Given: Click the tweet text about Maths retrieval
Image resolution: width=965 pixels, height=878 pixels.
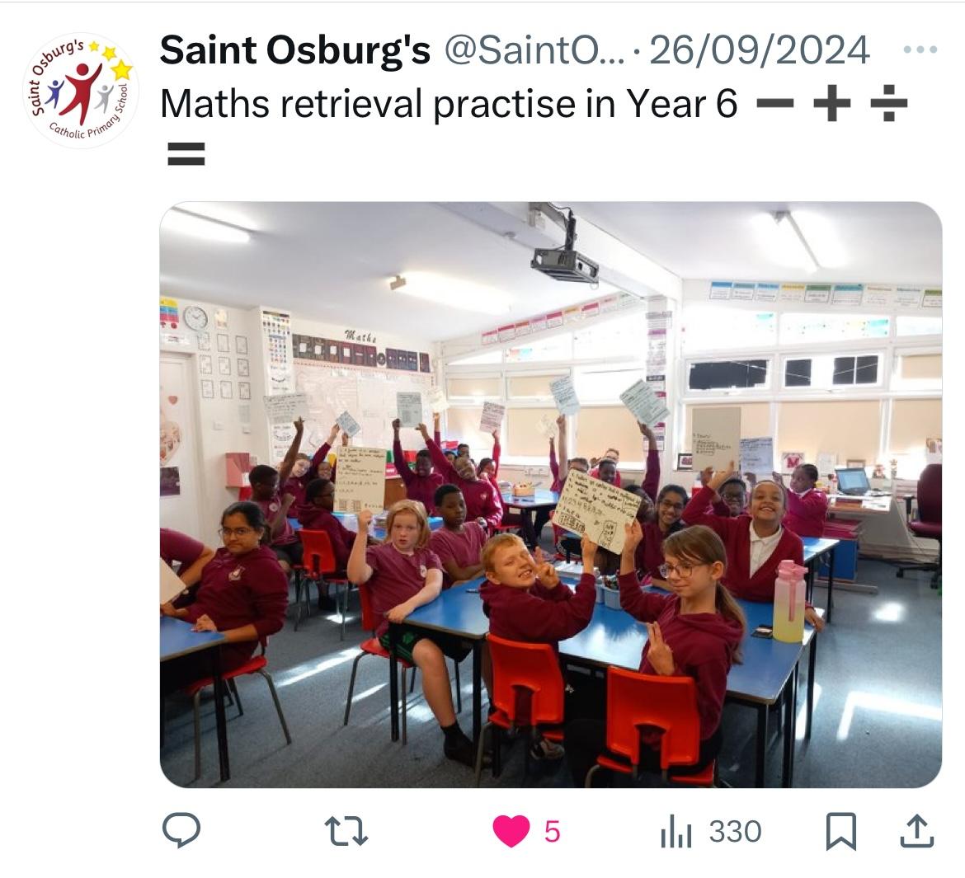Looking at the screenshot, I should [449, 103].
